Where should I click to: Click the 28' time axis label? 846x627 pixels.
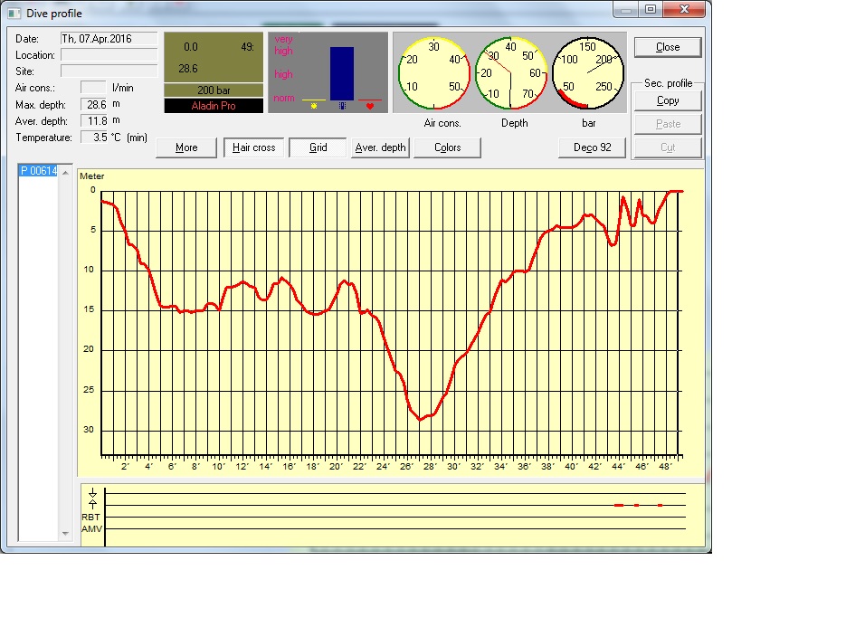tap(430, 467)
